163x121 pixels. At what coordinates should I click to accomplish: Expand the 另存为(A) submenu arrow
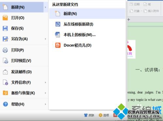click(x=45, y=39)
